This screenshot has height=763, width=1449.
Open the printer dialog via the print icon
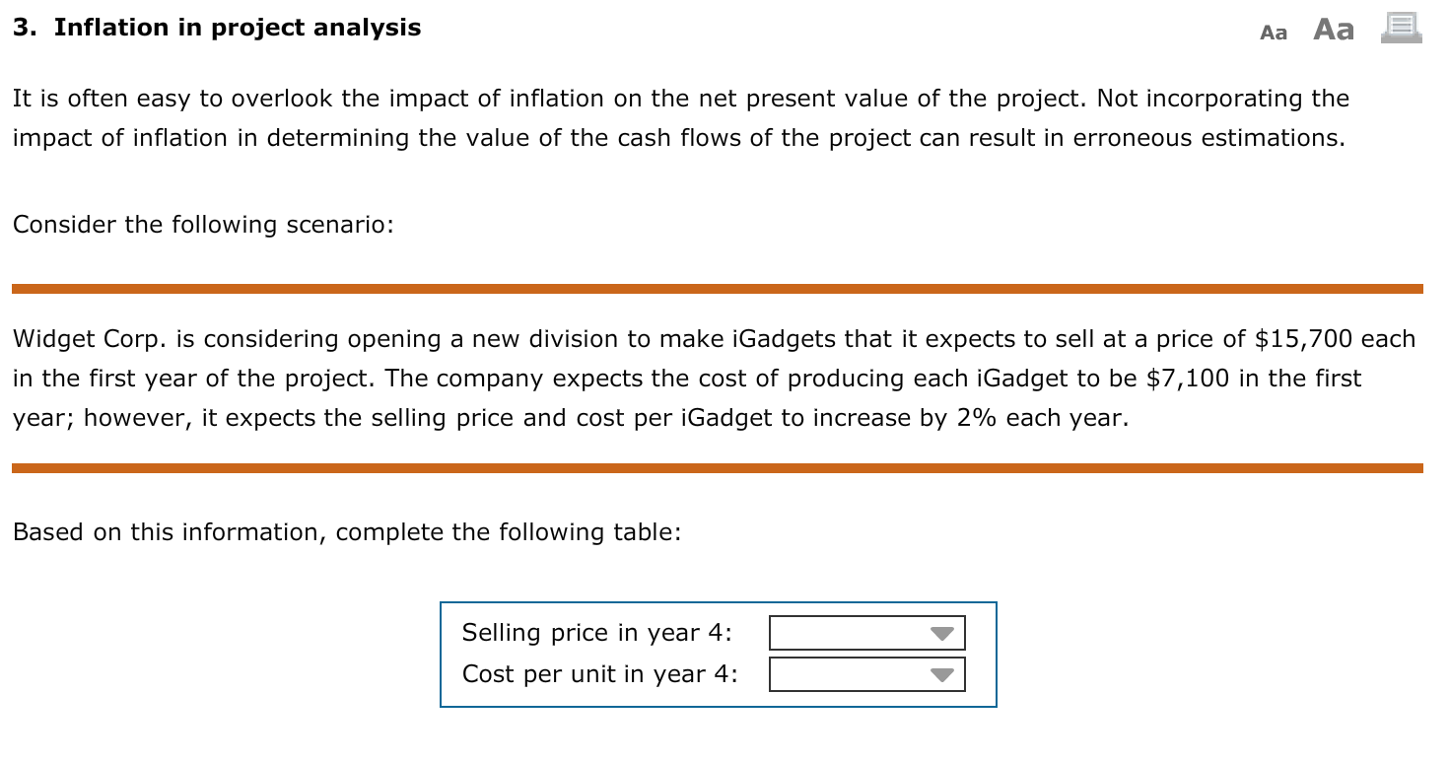tap(1399, 28)
